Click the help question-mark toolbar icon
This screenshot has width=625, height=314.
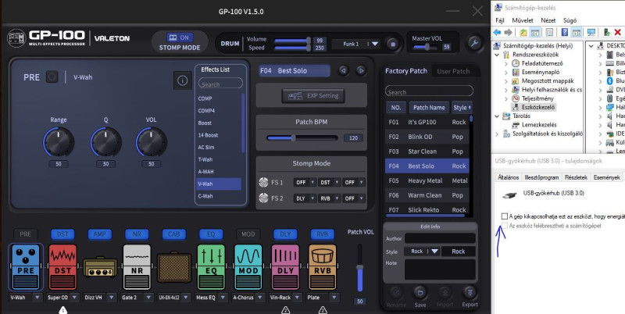point(564,32)
